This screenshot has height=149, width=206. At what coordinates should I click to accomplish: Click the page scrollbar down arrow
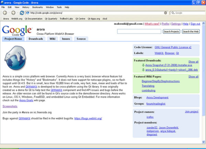coord(204,142)
